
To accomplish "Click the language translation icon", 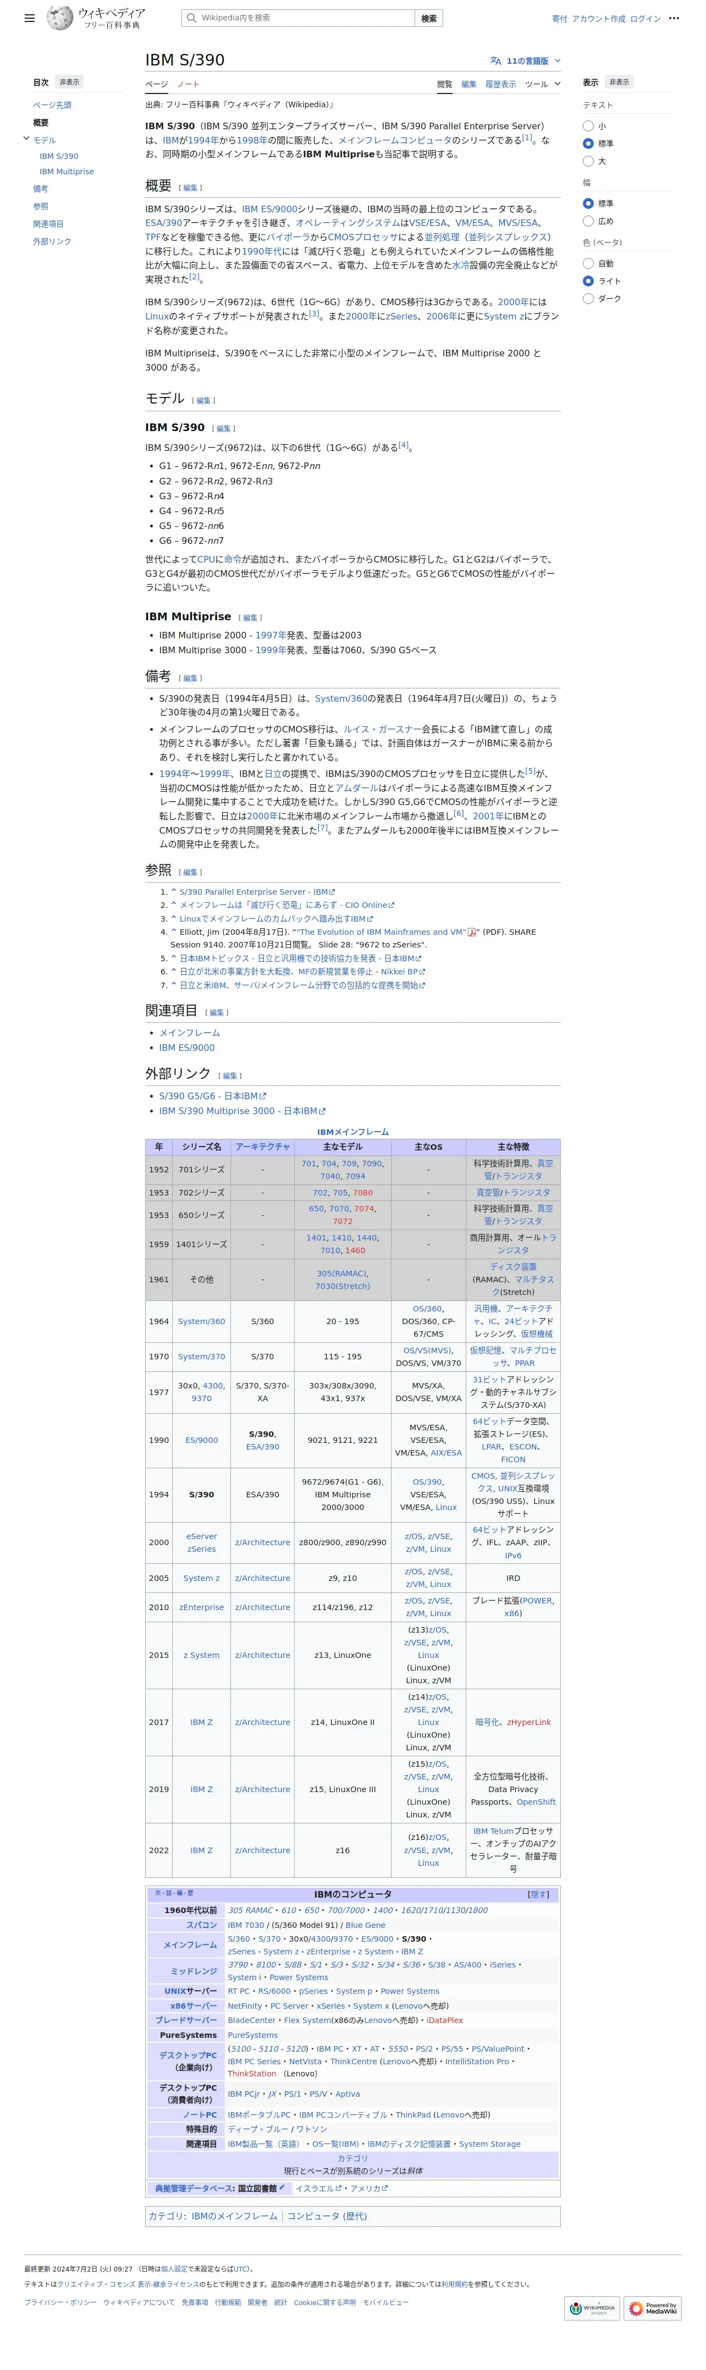I will pos(496,60).
